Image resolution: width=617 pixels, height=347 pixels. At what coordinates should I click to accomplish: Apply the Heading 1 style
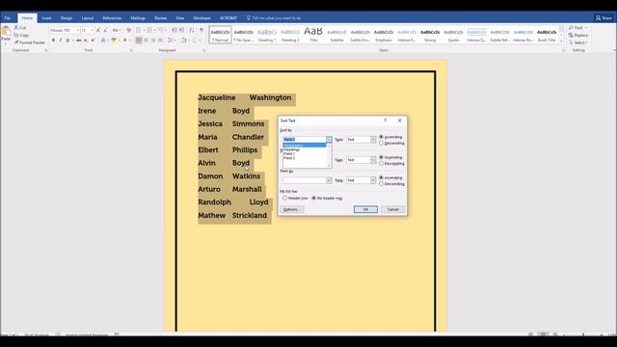point(267,35)
